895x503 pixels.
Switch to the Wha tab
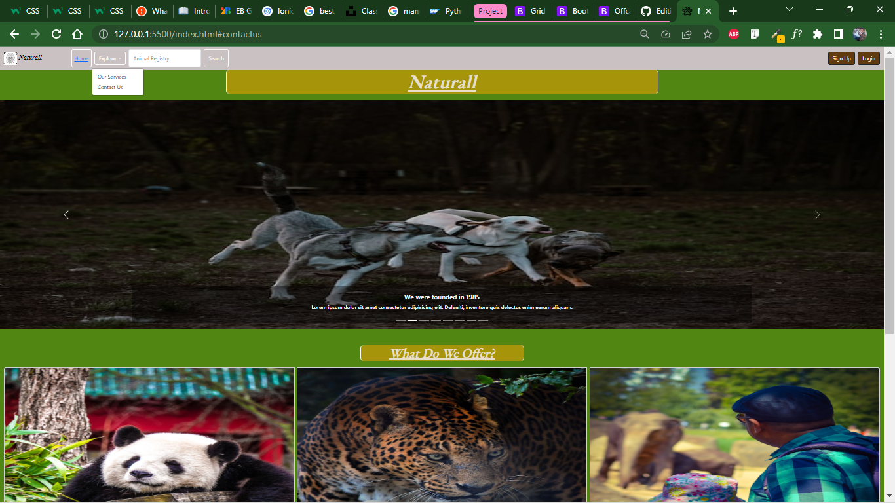pos(151,11)
